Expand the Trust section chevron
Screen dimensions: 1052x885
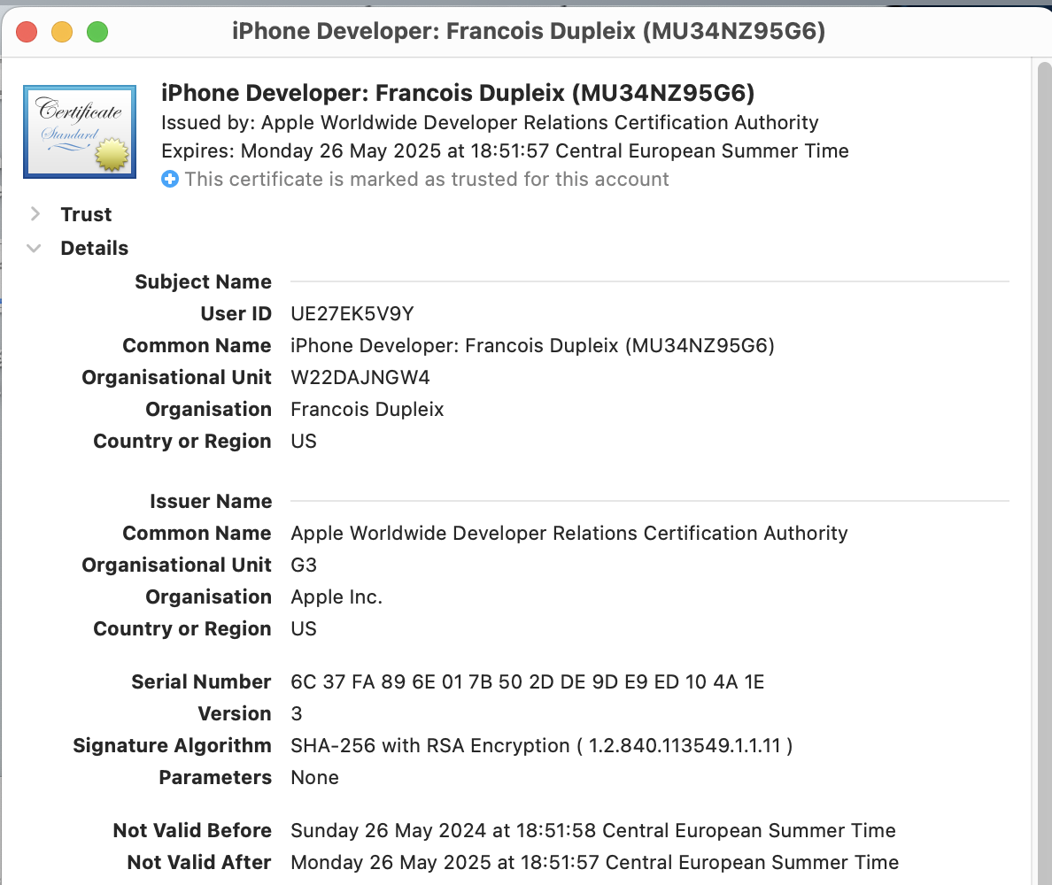click(x=35, y=214)
